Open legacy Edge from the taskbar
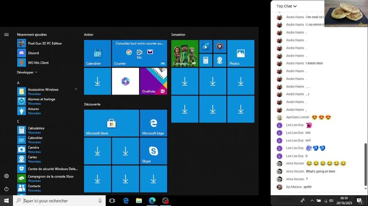 [126, 201]
